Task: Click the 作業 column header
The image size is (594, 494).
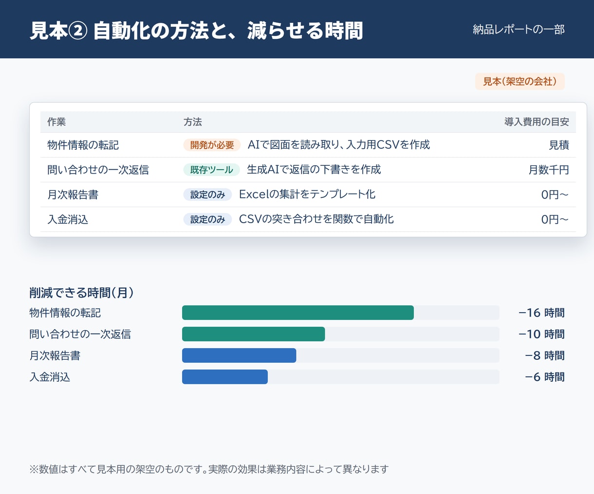Action: point(56,122)
